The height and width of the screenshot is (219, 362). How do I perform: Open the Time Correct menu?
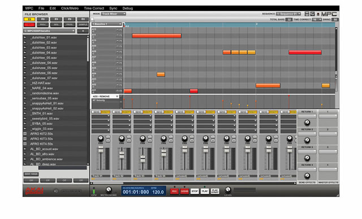(x=94, y=8)
